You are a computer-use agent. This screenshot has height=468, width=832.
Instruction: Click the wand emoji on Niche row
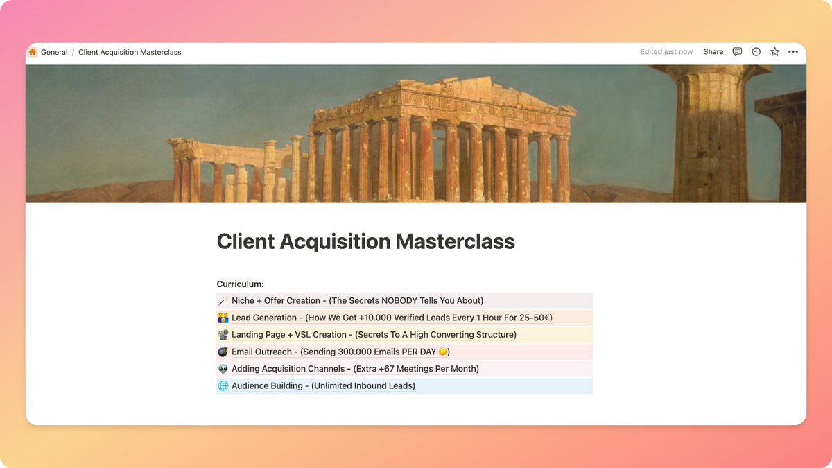tap(223, 301)
